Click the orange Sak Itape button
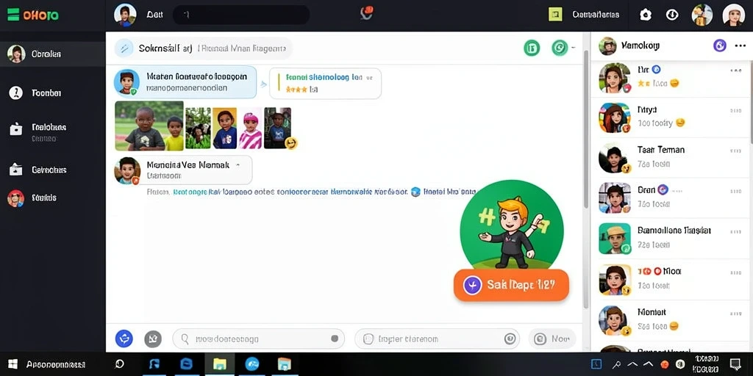Viewport: 753px width, 376px height. (x=512, y=285)
